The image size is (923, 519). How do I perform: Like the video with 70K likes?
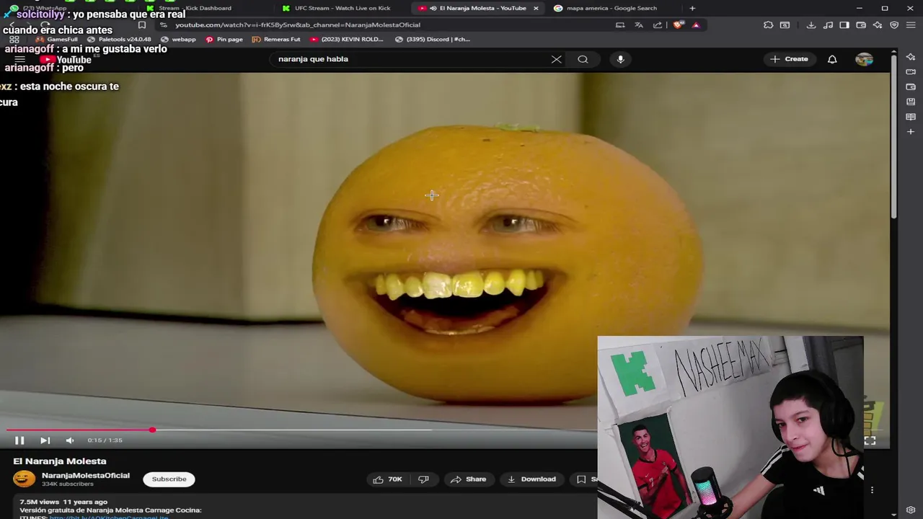tap(387, 479)
